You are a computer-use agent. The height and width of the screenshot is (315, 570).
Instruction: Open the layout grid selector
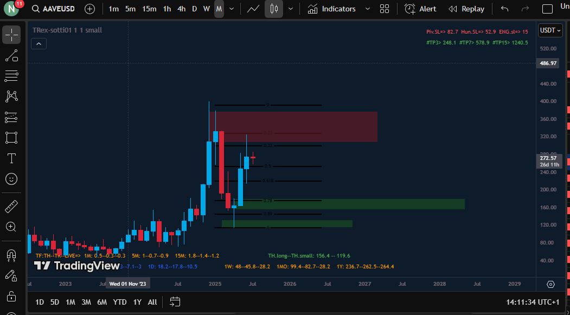[385, 9]
